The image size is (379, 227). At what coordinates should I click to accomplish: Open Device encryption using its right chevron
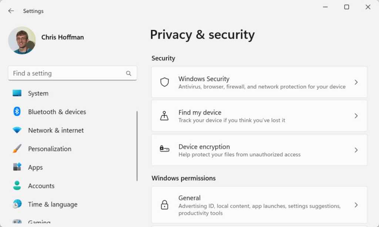[356, 150]
